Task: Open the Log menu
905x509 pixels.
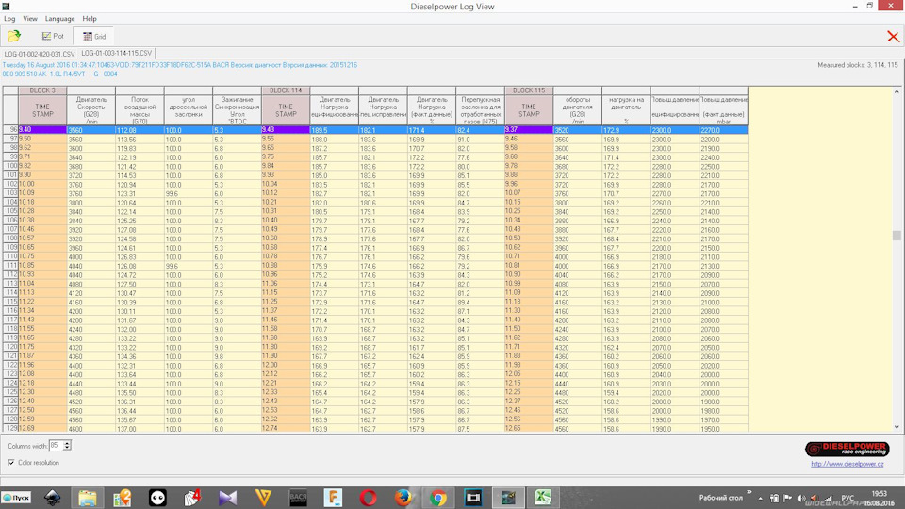Action: click(8, 18)
